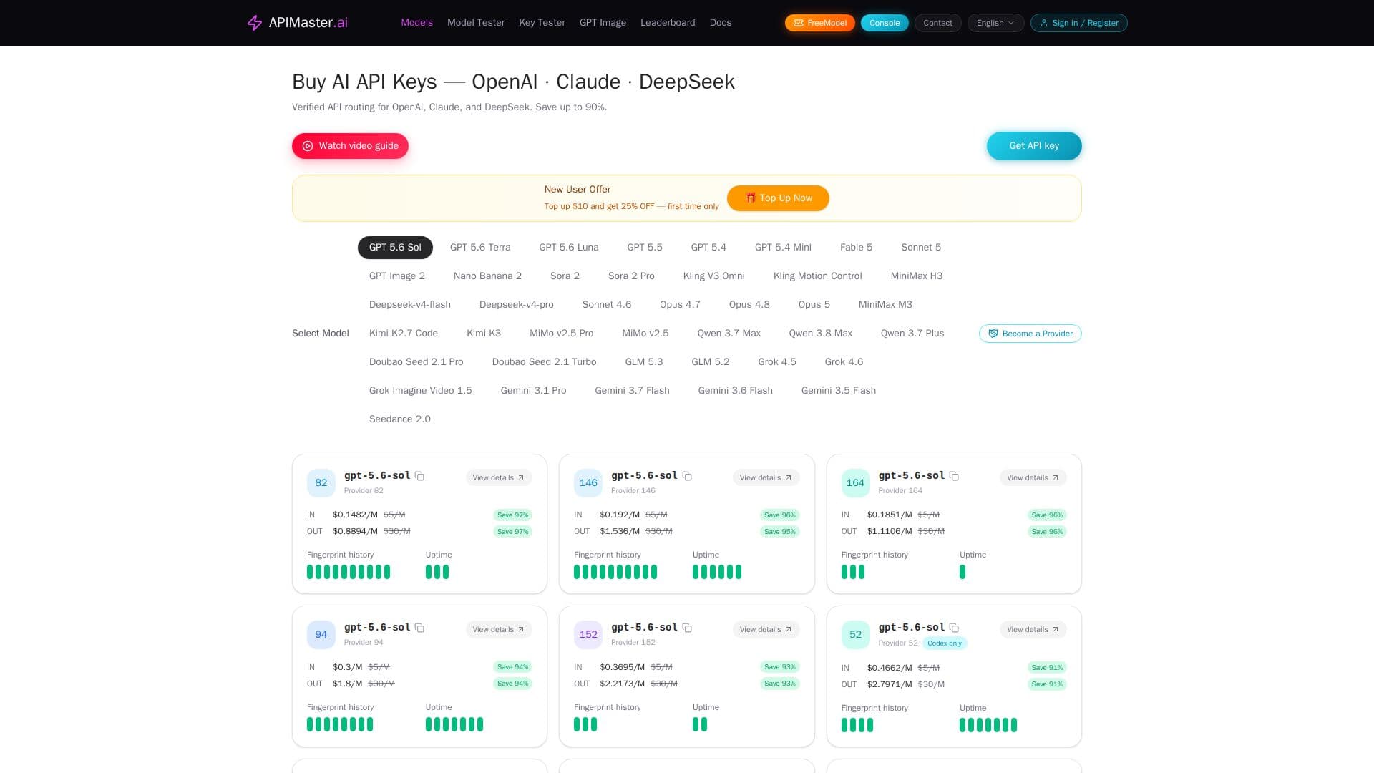View details for Provider 82

[499, 477]
